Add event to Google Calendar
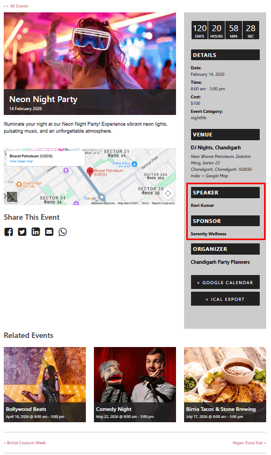The image size is (271, 455). pyautogui.click(x=225, y=283)
